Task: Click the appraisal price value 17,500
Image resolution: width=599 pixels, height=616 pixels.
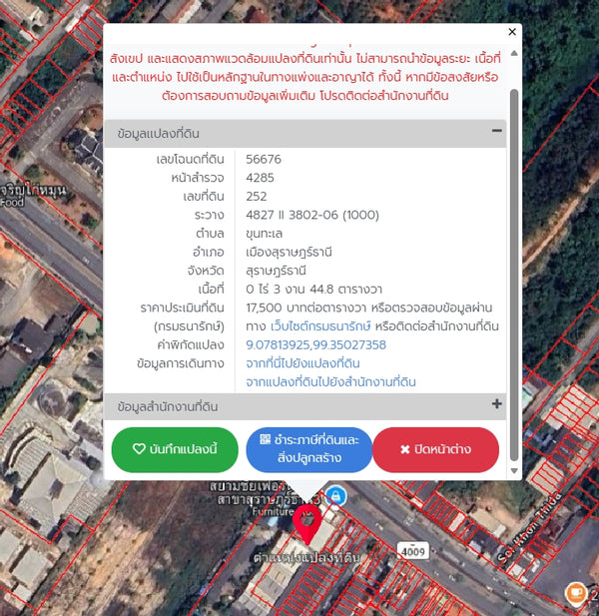Action: click(264, 308)
